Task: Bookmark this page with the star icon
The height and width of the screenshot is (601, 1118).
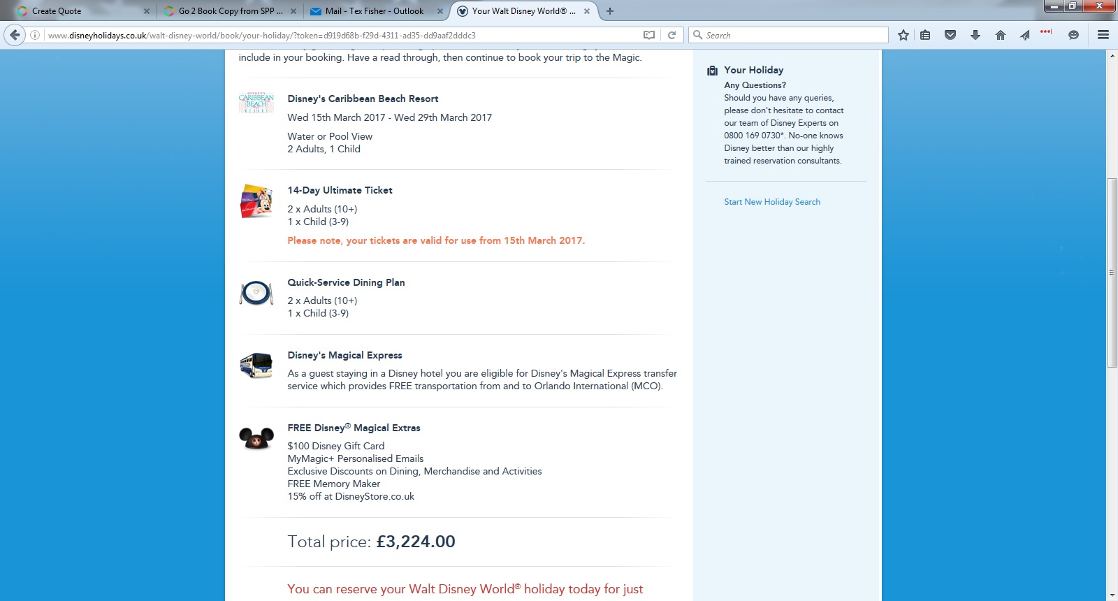Action: coord(903,35)
